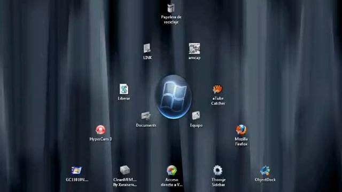Click the CleanMEM By Xxraiserx icon
The image size is (342, 192).
(125, 170)
